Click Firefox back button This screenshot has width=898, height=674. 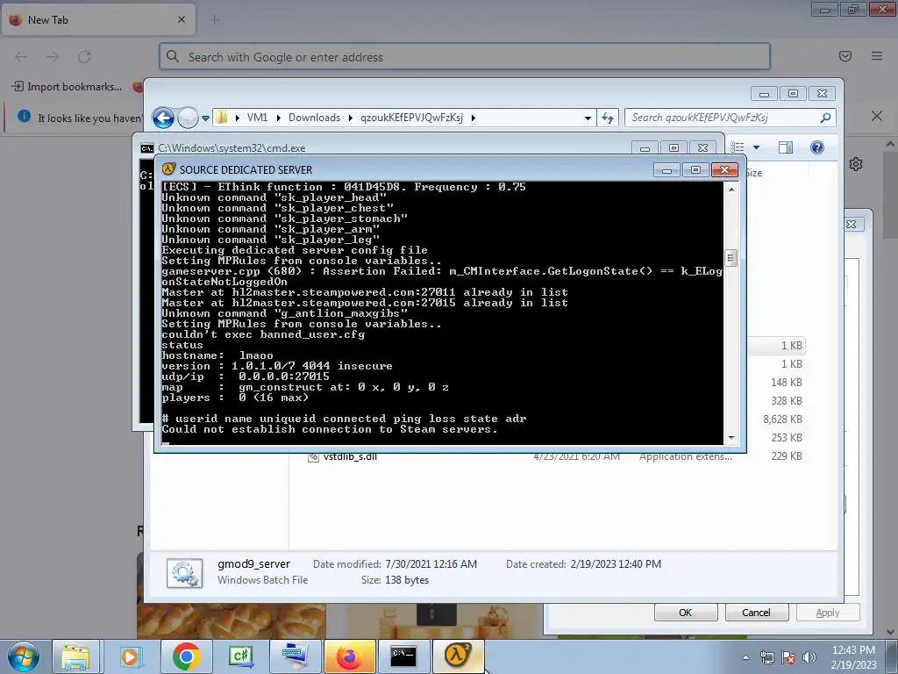coord(21,57)
